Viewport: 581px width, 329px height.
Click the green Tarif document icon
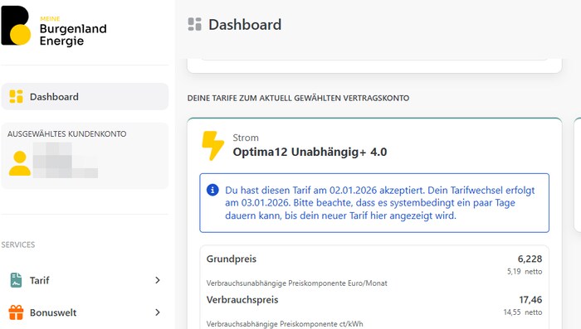[x=16, y=280]
